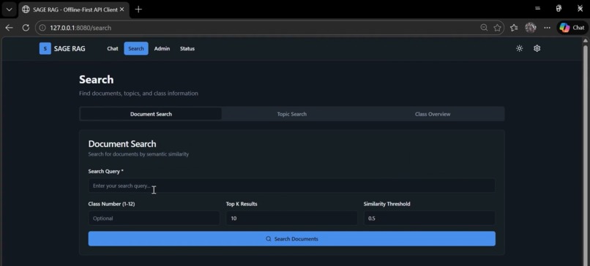
Task: Close the SAGE RAG browser tab
Action: click(122, 9)
